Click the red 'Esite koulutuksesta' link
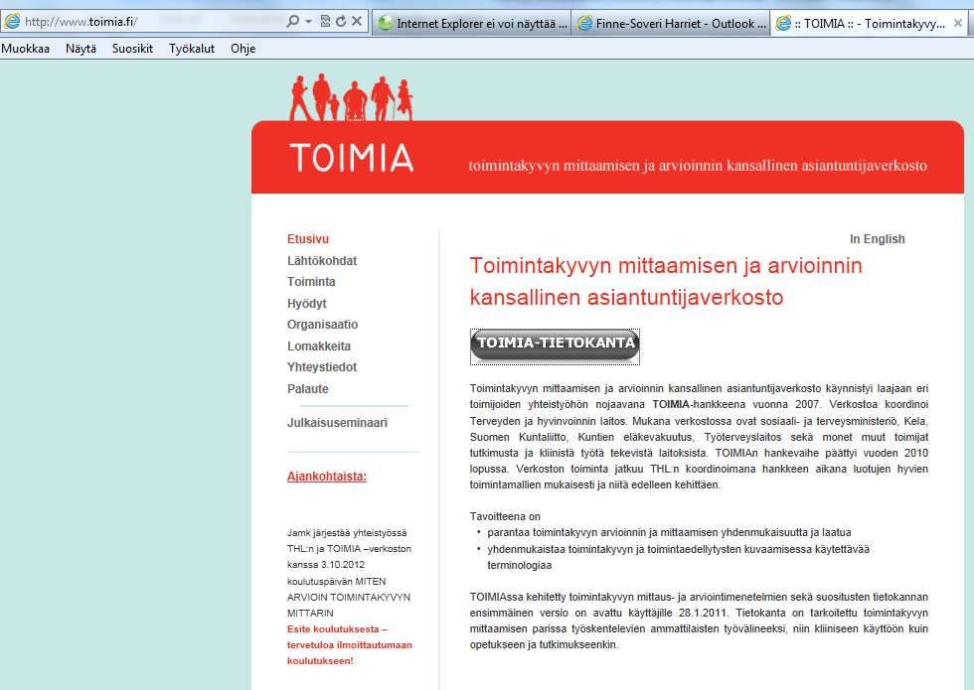This screenshot has width=974, height=690. [x=350, y=645]
